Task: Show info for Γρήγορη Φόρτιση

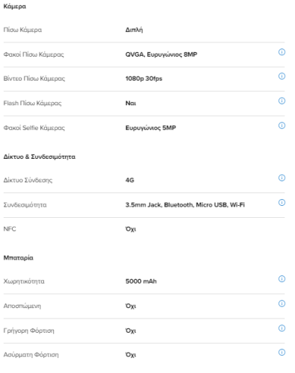Action: pos(282,328)
